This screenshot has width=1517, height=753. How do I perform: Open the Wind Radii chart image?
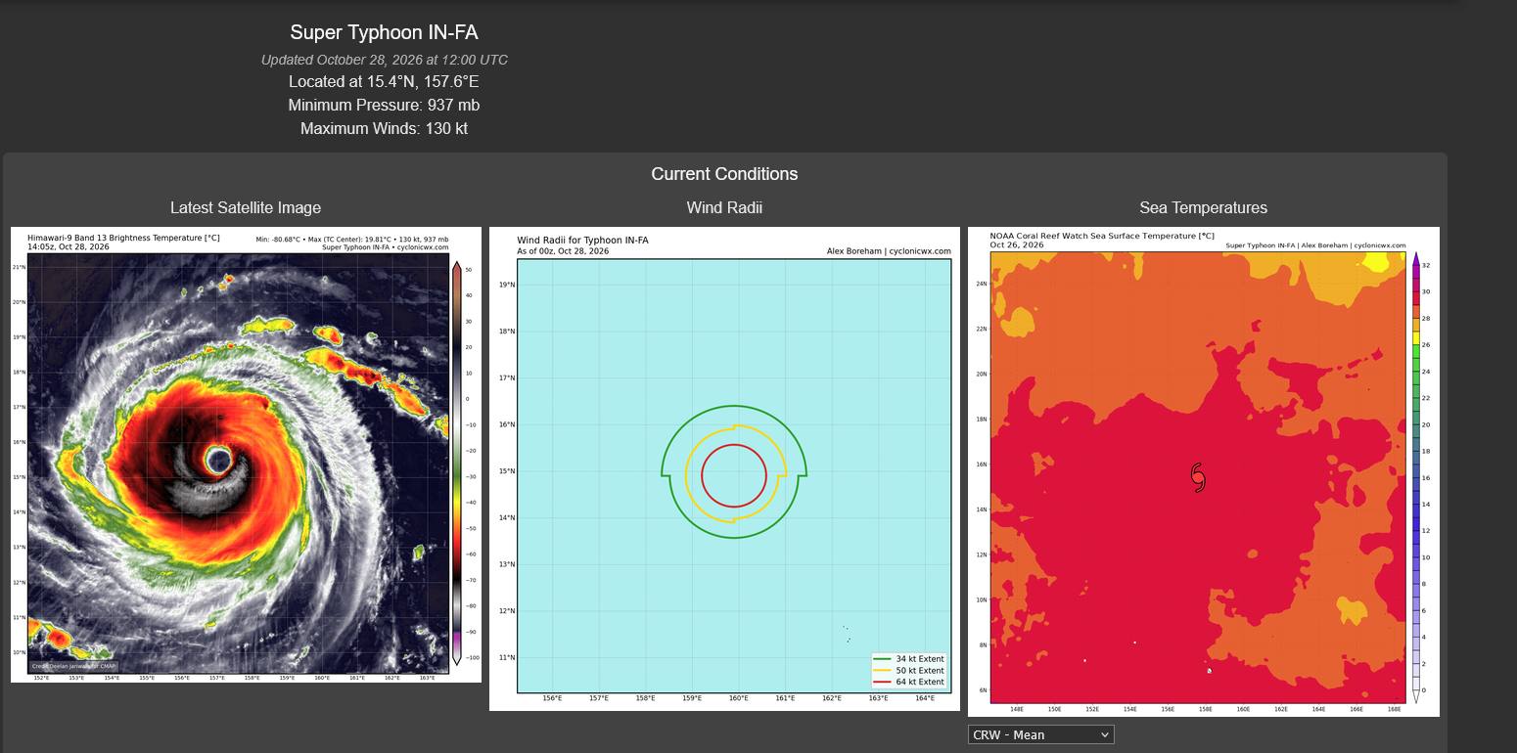pos(724,468)
